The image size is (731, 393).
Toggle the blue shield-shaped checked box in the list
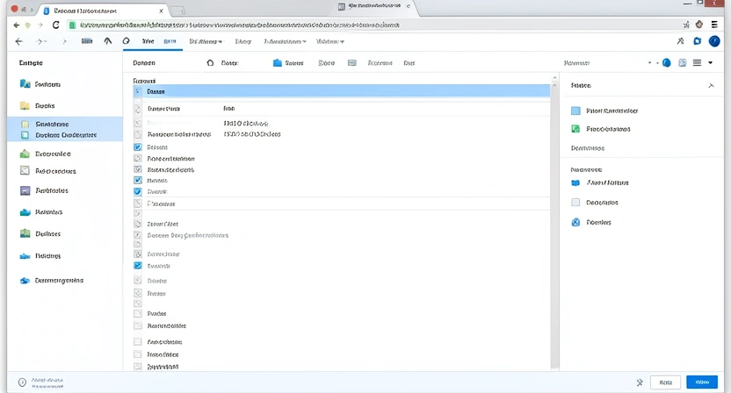[138, 191]
